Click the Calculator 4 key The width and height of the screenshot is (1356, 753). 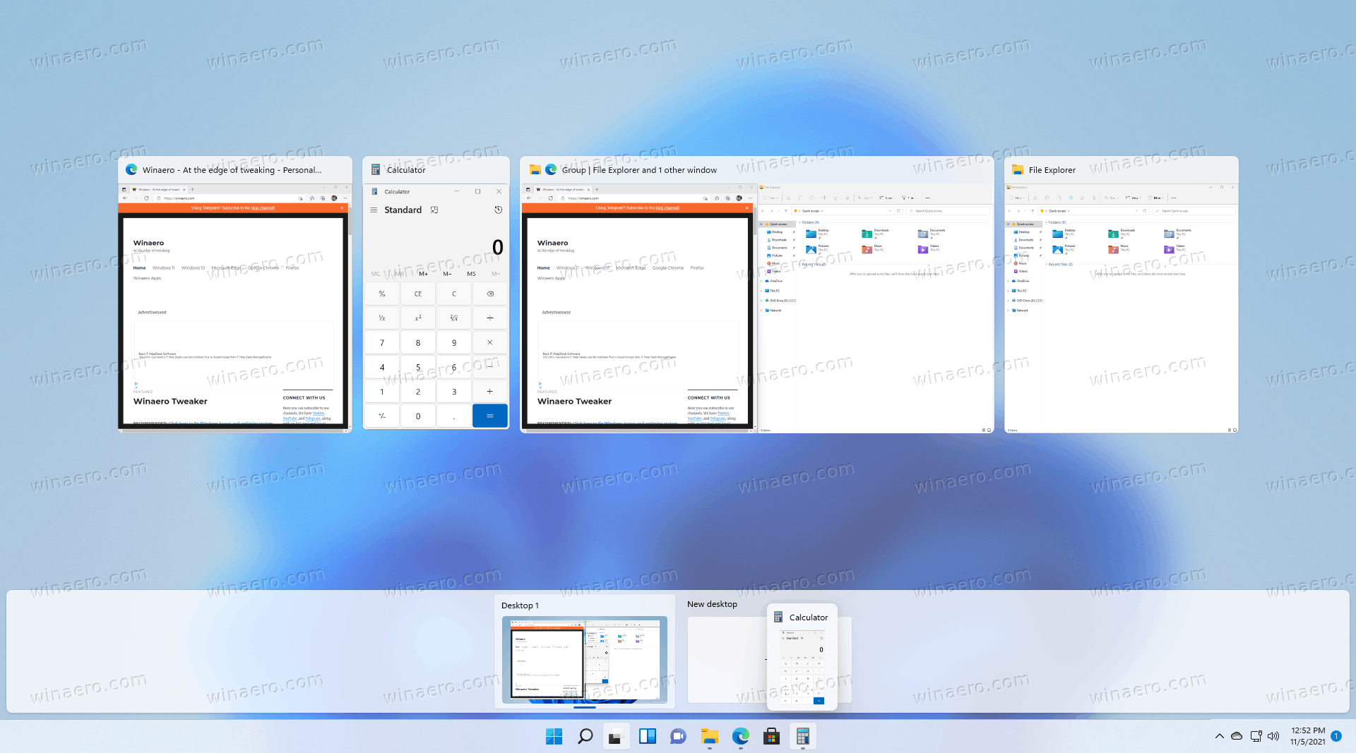pos(382,367)
